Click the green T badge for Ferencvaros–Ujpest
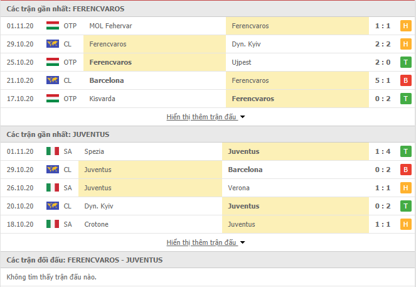This screenshot has width=416, height=287. (406, 62)
